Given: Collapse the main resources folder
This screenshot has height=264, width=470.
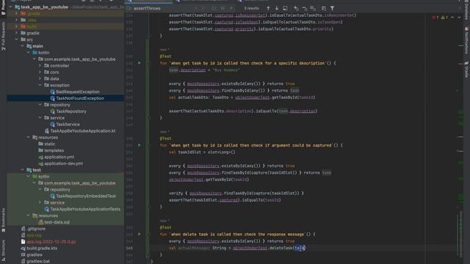Looking at the screenshot, I should click(x=28, y=137).
